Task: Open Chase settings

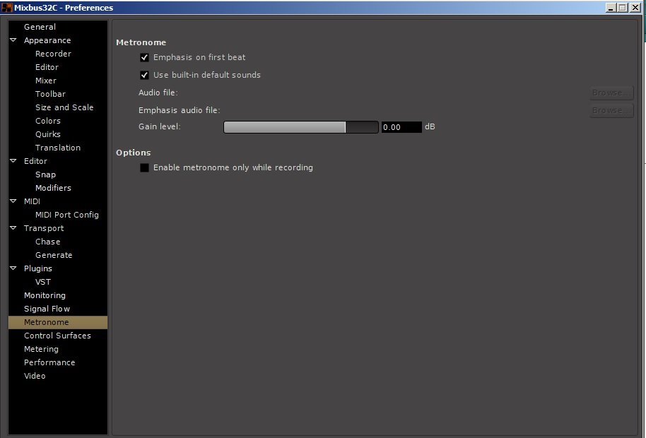Action: (x=48, y=242)
